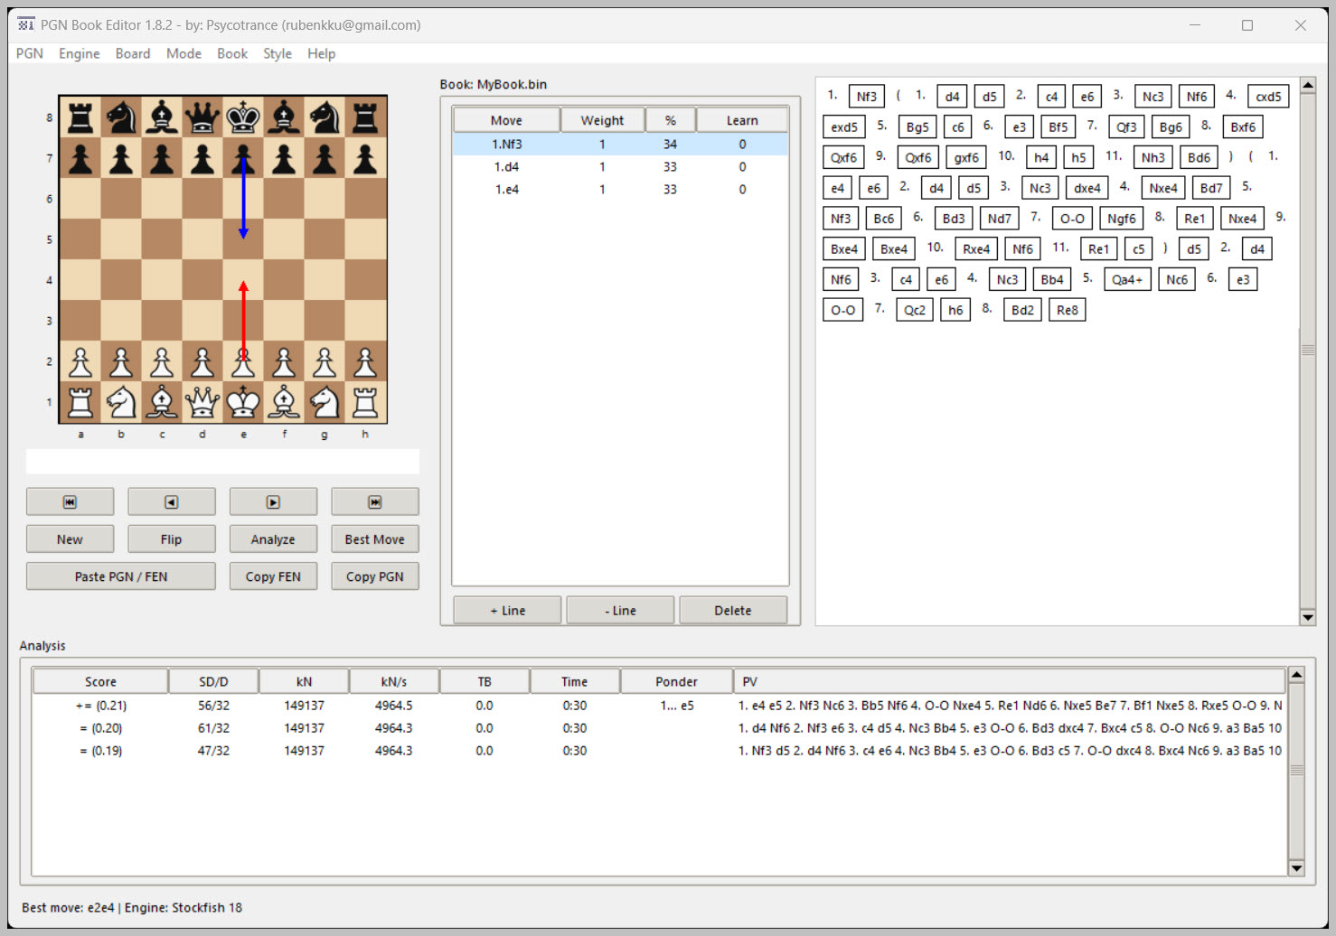Select the black king on e8
The height and width of the screenshot is (936, 1336).
(x=243, y=117)
